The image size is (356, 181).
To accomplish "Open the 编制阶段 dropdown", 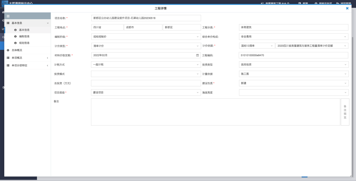I will (x=146, y=37).
